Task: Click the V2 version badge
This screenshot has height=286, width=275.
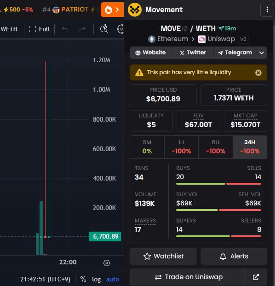Action: click(x=243, y=39)
